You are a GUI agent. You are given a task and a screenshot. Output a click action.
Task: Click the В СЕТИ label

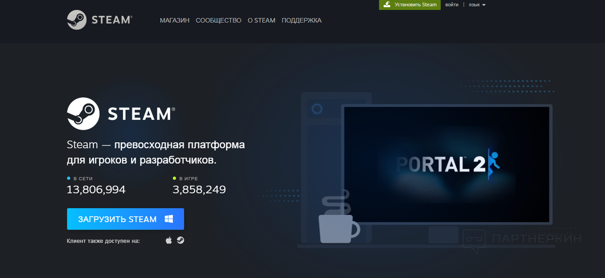point(83,179)
